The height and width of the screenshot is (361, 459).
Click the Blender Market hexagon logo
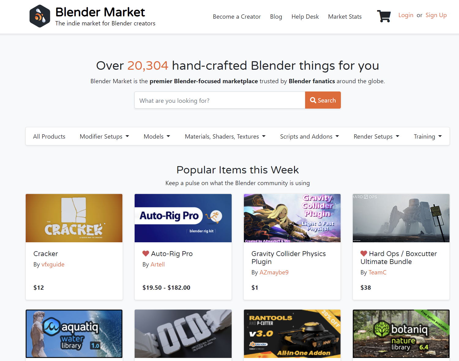(x=40, y=16)
